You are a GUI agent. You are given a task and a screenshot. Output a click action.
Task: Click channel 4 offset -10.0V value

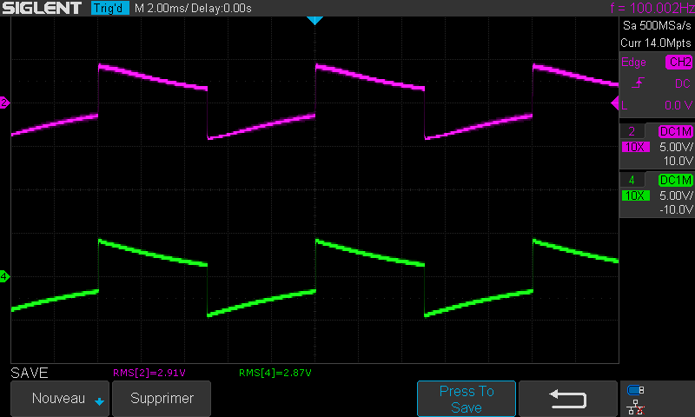(x=676, y=209)
